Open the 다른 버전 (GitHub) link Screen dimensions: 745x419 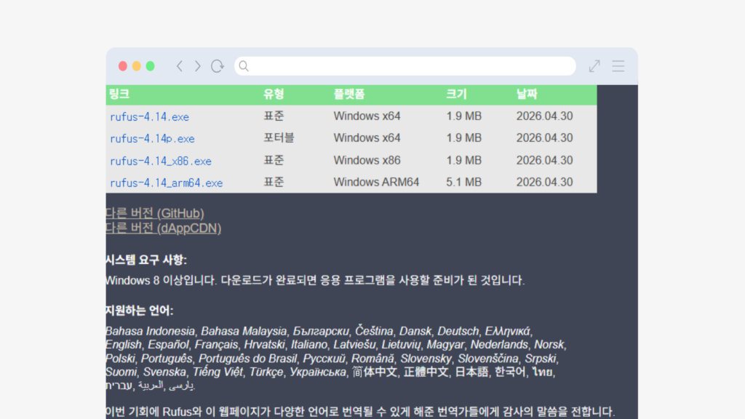click(155, 213)
